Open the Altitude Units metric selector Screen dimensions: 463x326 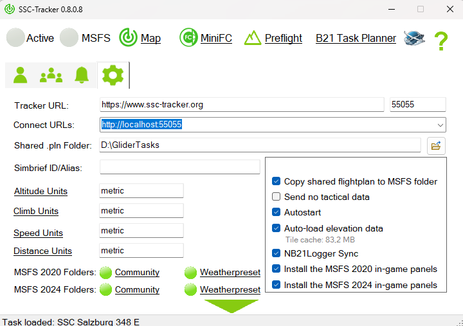click(141, 191)
